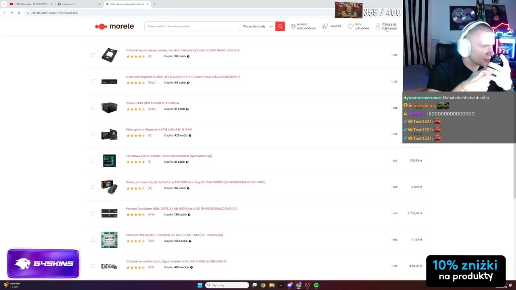Open the site information icon in address bar
This screenshot has width=516, height=290.
coord(27,12)
